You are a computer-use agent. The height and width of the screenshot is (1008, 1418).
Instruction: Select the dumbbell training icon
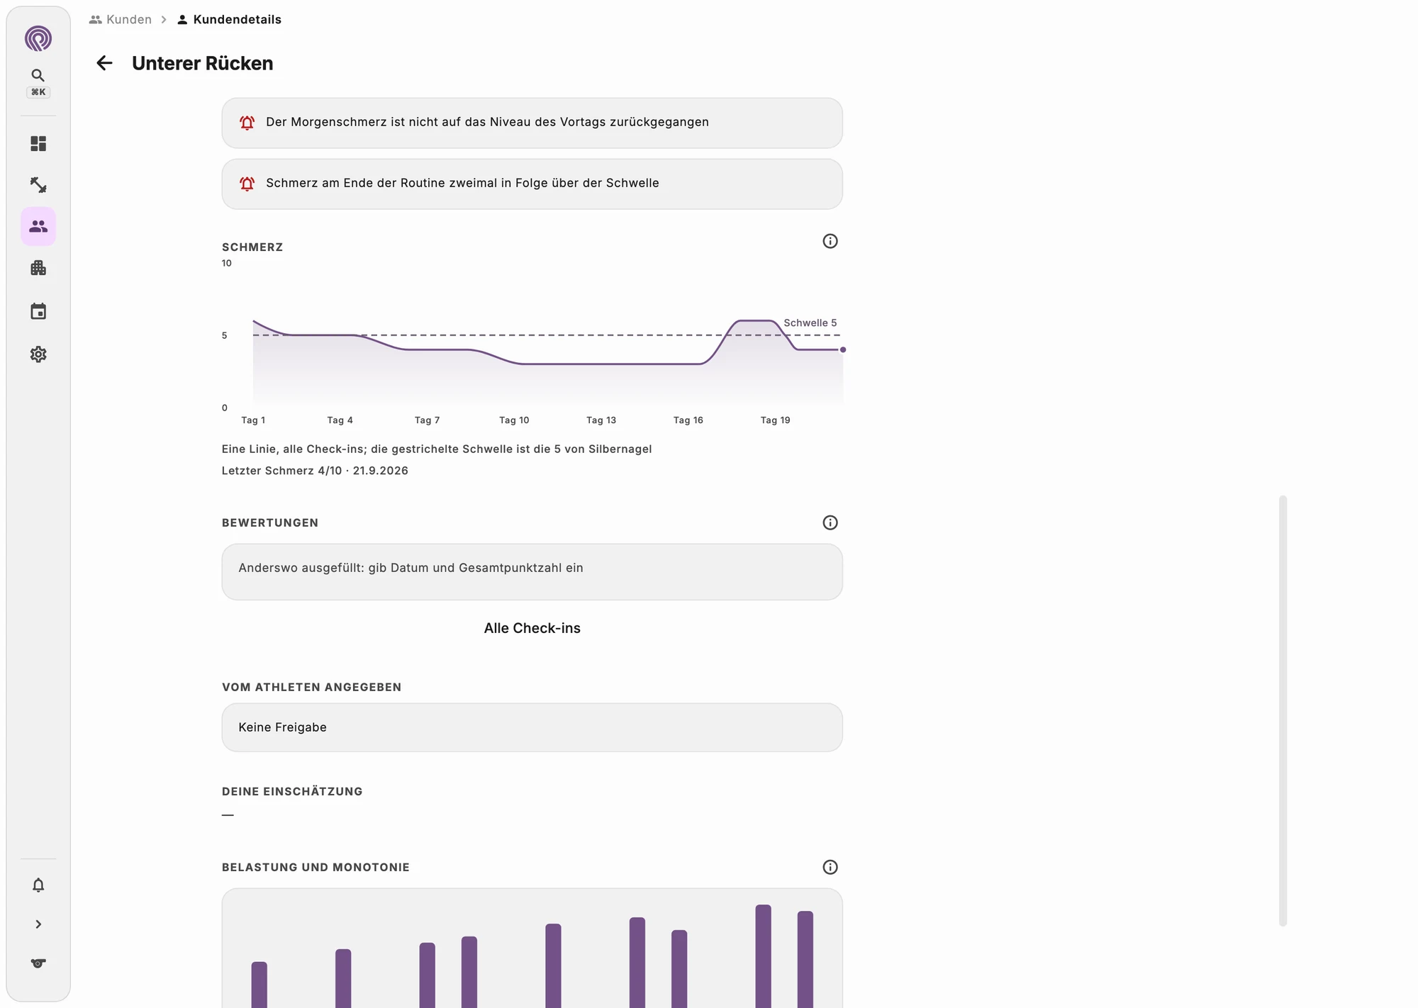pyautogui.click(x=38, y=185)
